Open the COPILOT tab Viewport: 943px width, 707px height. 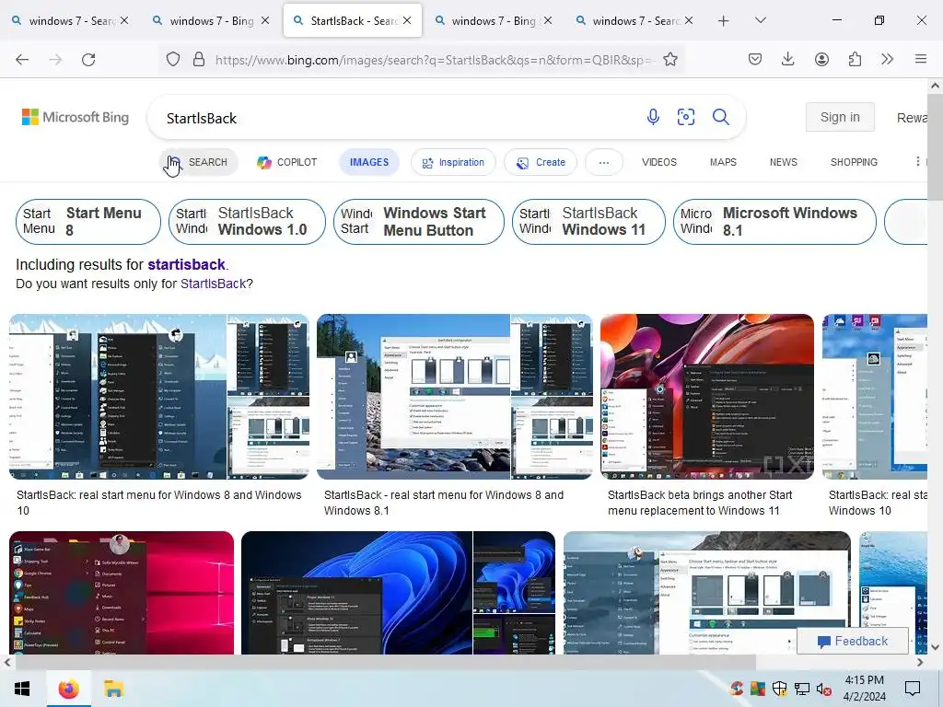(287, 162)
